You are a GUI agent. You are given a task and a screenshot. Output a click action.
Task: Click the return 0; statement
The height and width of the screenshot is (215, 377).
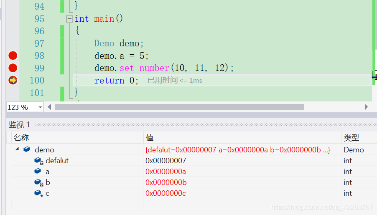click(116, 80)
